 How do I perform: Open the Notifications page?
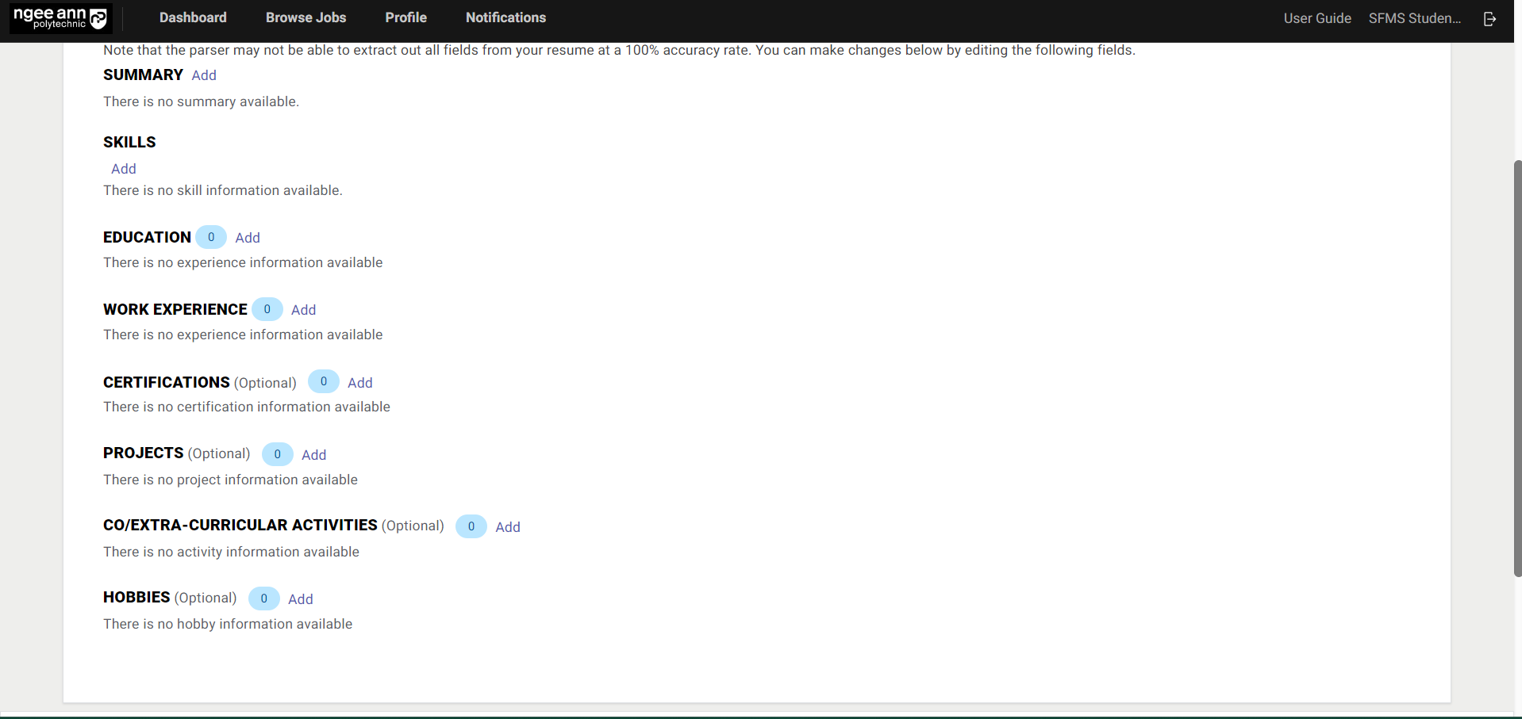(505, 17)
